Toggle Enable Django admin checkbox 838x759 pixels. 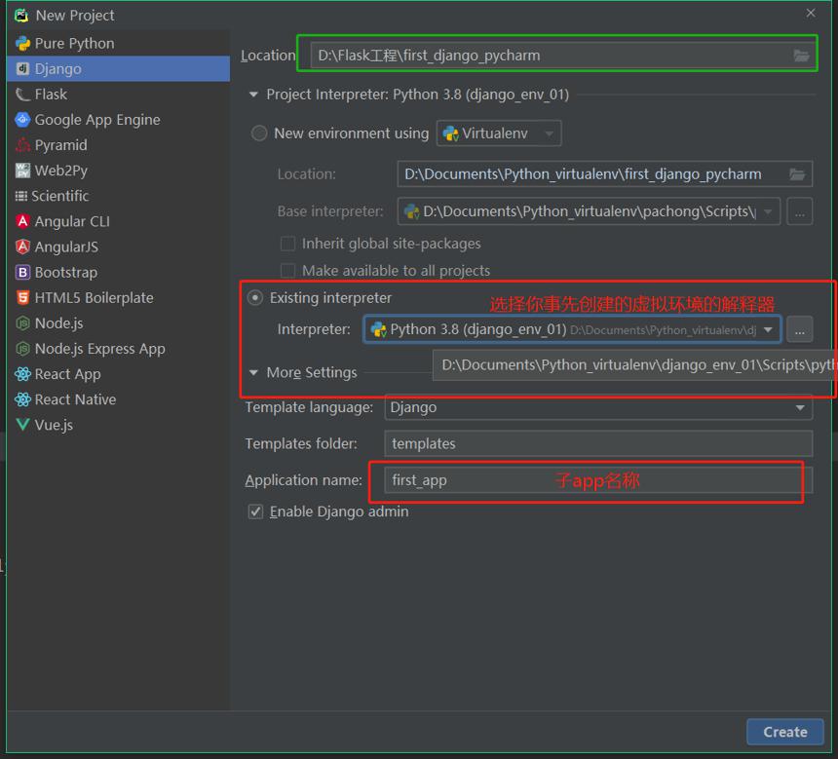pos(255,512)
